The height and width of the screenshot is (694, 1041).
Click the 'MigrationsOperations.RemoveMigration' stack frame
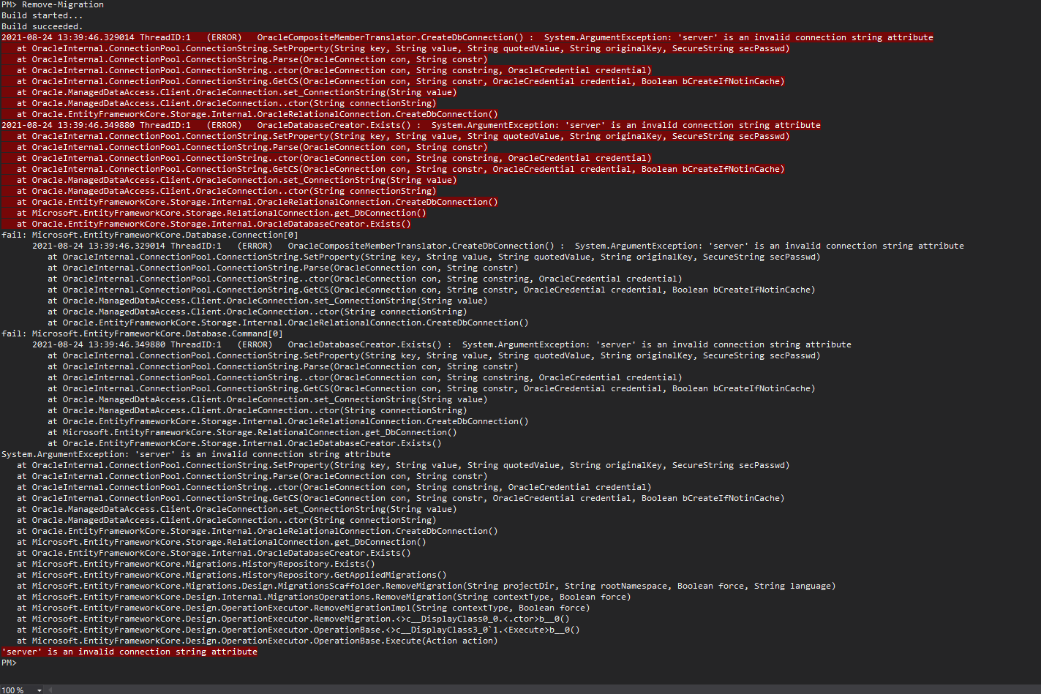[324, 597]
